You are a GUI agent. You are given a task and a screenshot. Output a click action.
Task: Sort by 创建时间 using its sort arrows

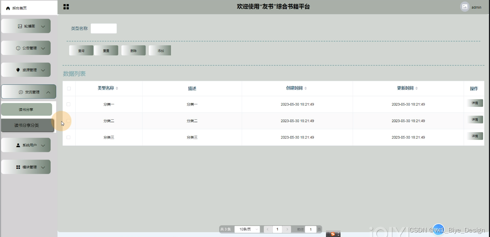306,89
